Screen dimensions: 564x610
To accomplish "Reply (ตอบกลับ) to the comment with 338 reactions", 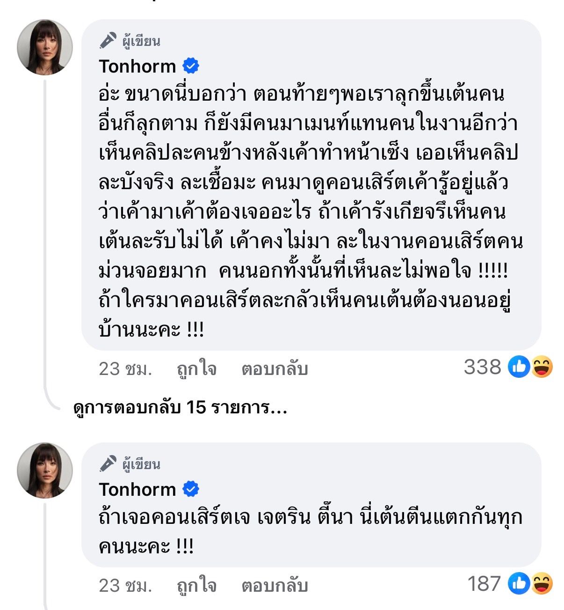I will (x=275, y=369).
